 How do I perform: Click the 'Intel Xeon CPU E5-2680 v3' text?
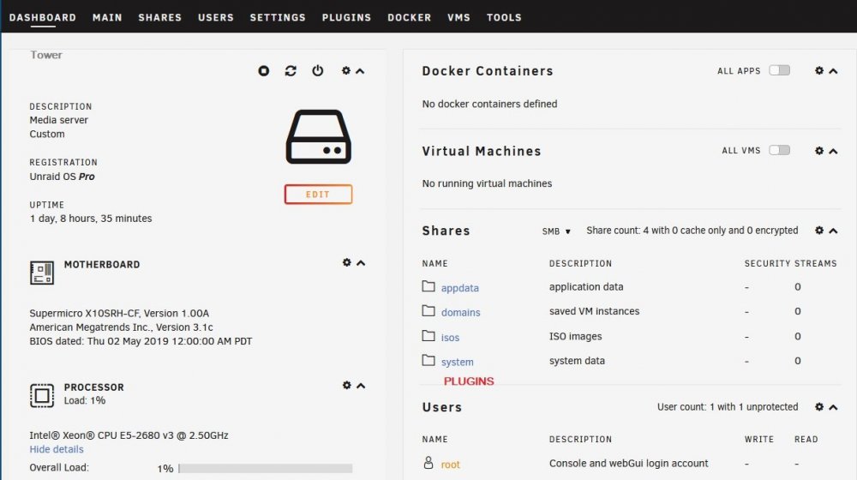point(129,435)
